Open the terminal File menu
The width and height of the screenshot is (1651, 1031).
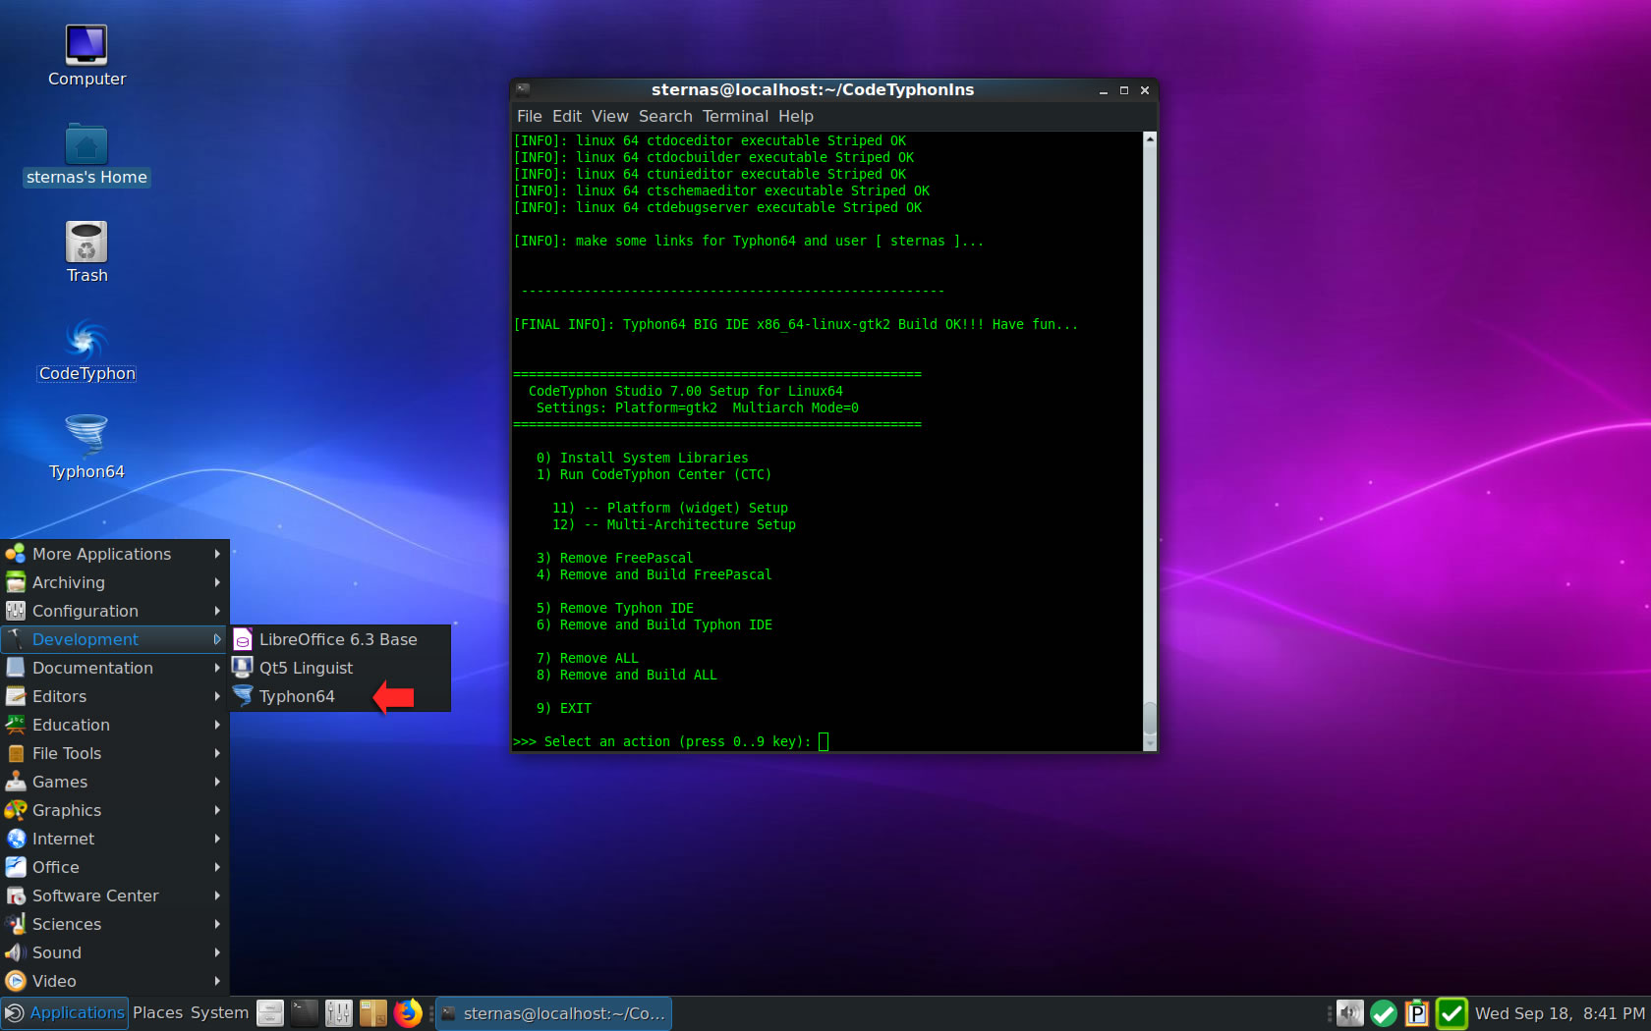point(530,116)
